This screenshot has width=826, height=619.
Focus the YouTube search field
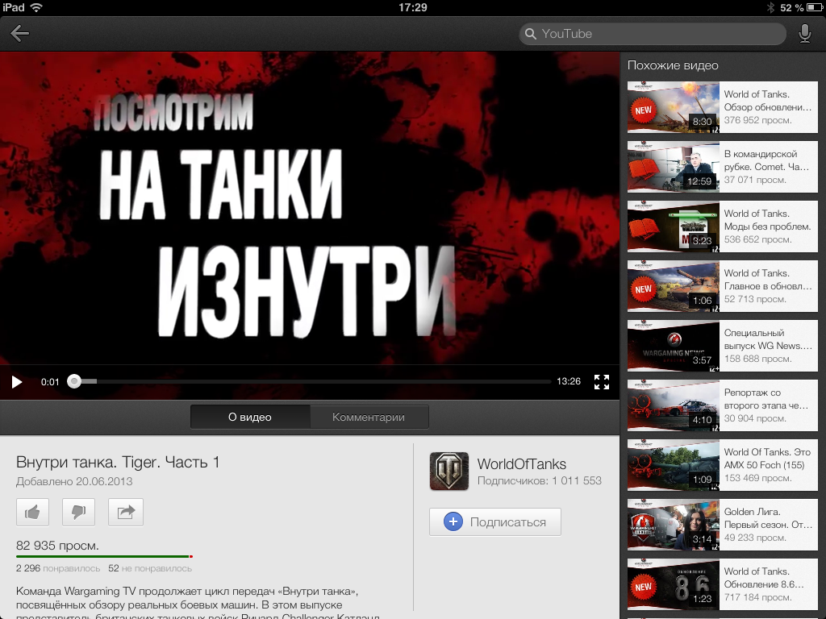tap(653, 34)
